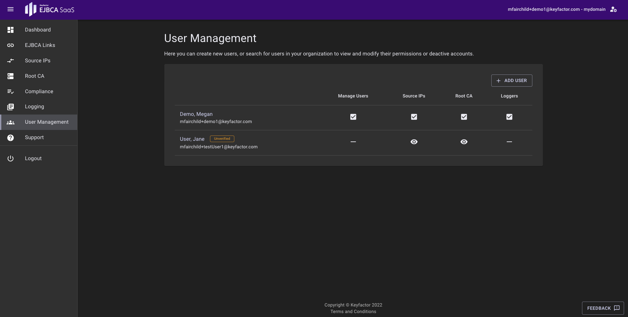
Task: Open the Logging menu item
Action: [x=35, y=107]
